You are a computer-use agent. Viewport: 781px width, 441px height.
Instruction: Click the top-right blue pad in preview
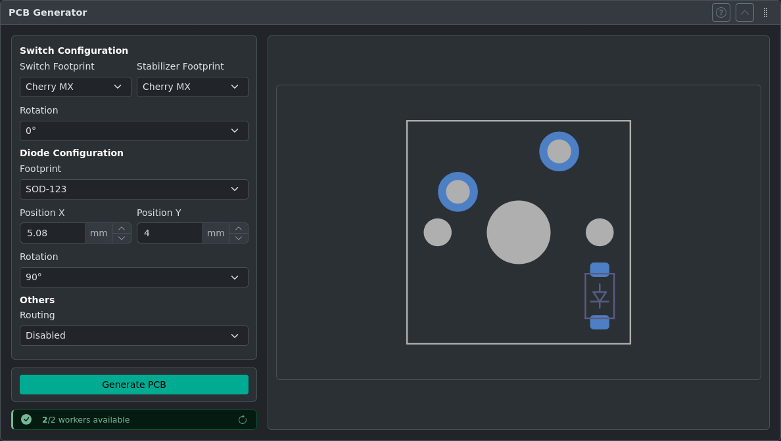coord(559,151)
